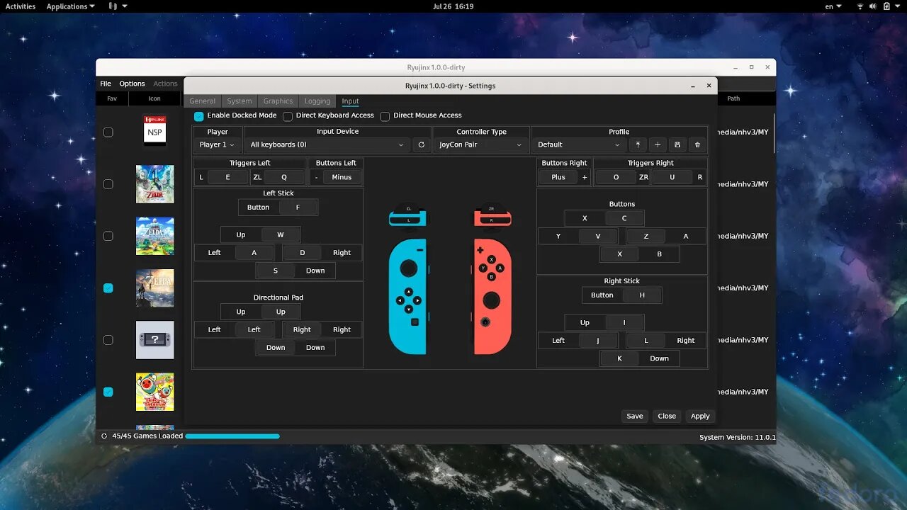Click the refresh icon in the status bar

coord(105,436)
